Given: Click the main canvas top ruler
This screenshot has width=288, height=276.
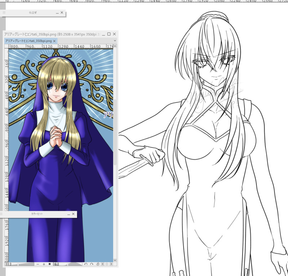Looking at the screenshot, I should click(x=144, y=1).
